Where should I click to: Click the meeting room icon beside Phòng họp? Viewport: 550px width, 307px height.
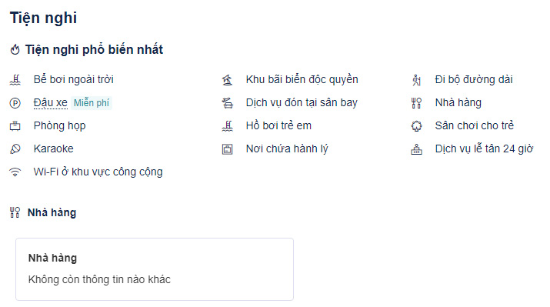tap(15, 126)
